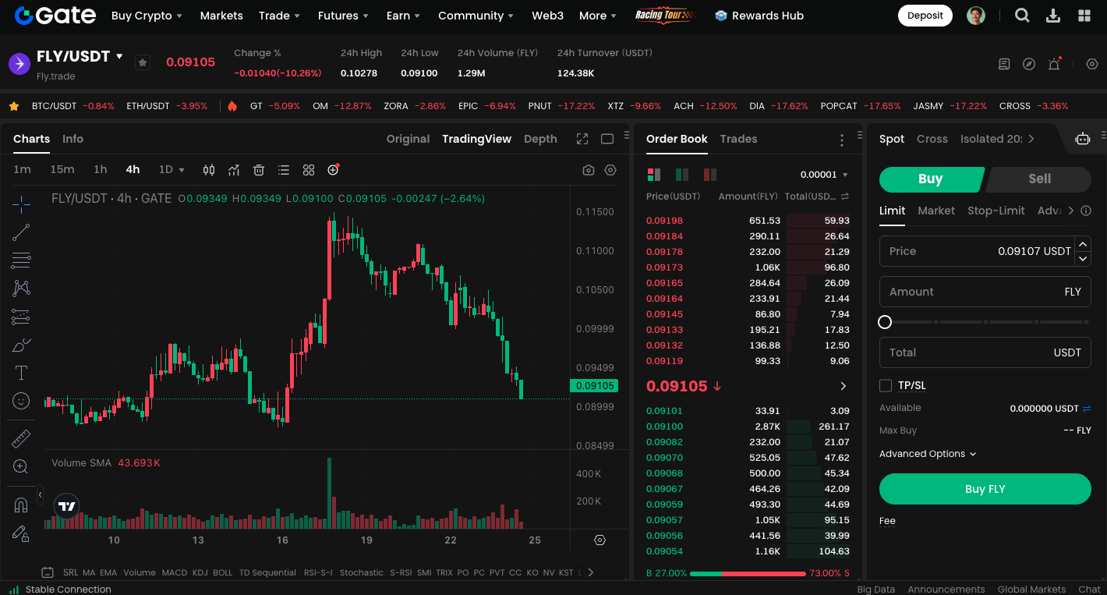Open the order book precision 0.00001 dropdown
The height and width of the screenshot is (595, 1107).
point(824,175)
